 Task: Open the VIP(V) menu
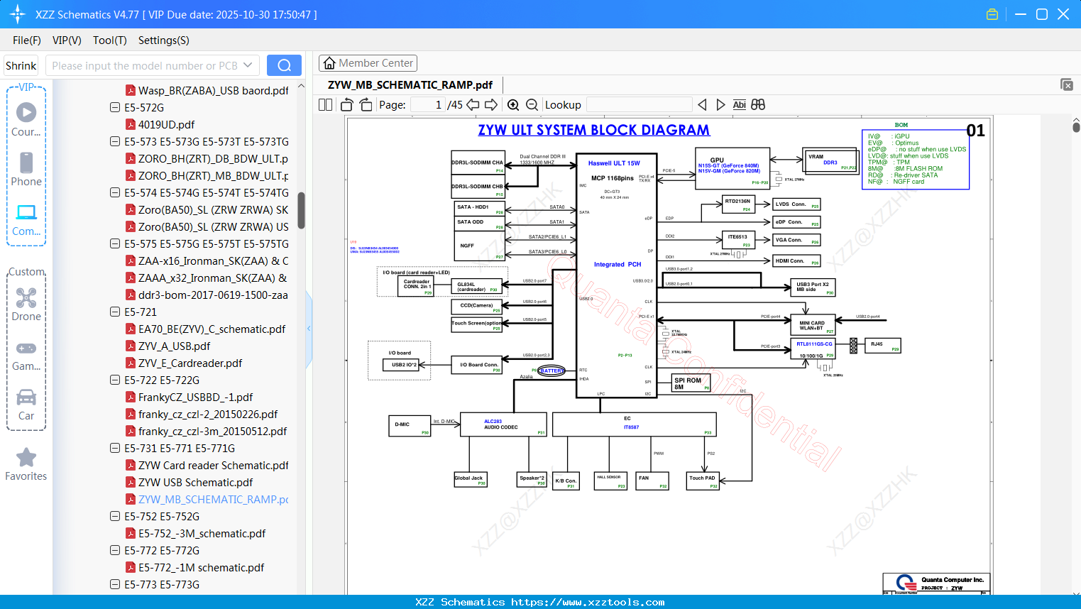pyautogui.click(x=67, y=40)
